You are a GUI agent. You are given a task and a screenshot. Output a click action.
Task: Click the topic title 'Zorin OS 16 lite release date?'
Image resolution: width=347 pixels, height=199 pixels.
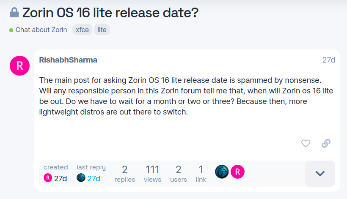pos(110,13)
